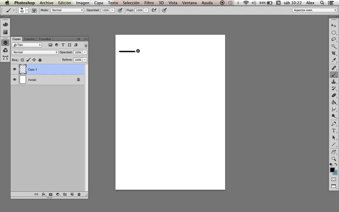Select the Line tool
Viewport: 339px width, 212px height.
pos(334,145)
